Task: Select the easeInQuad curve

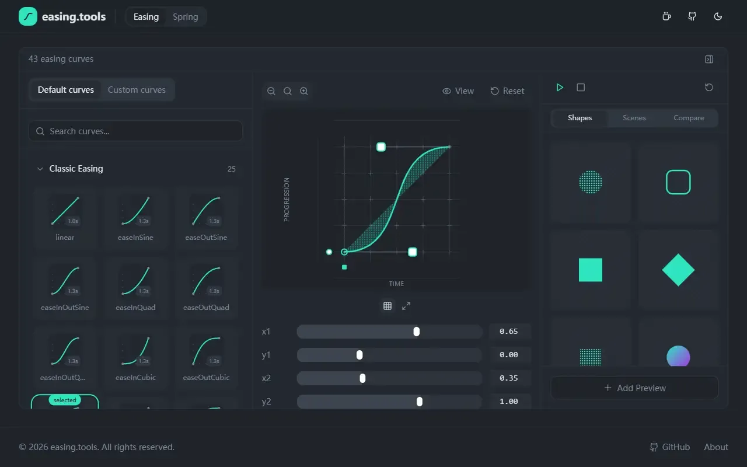Action: click(x=135, y=288)
